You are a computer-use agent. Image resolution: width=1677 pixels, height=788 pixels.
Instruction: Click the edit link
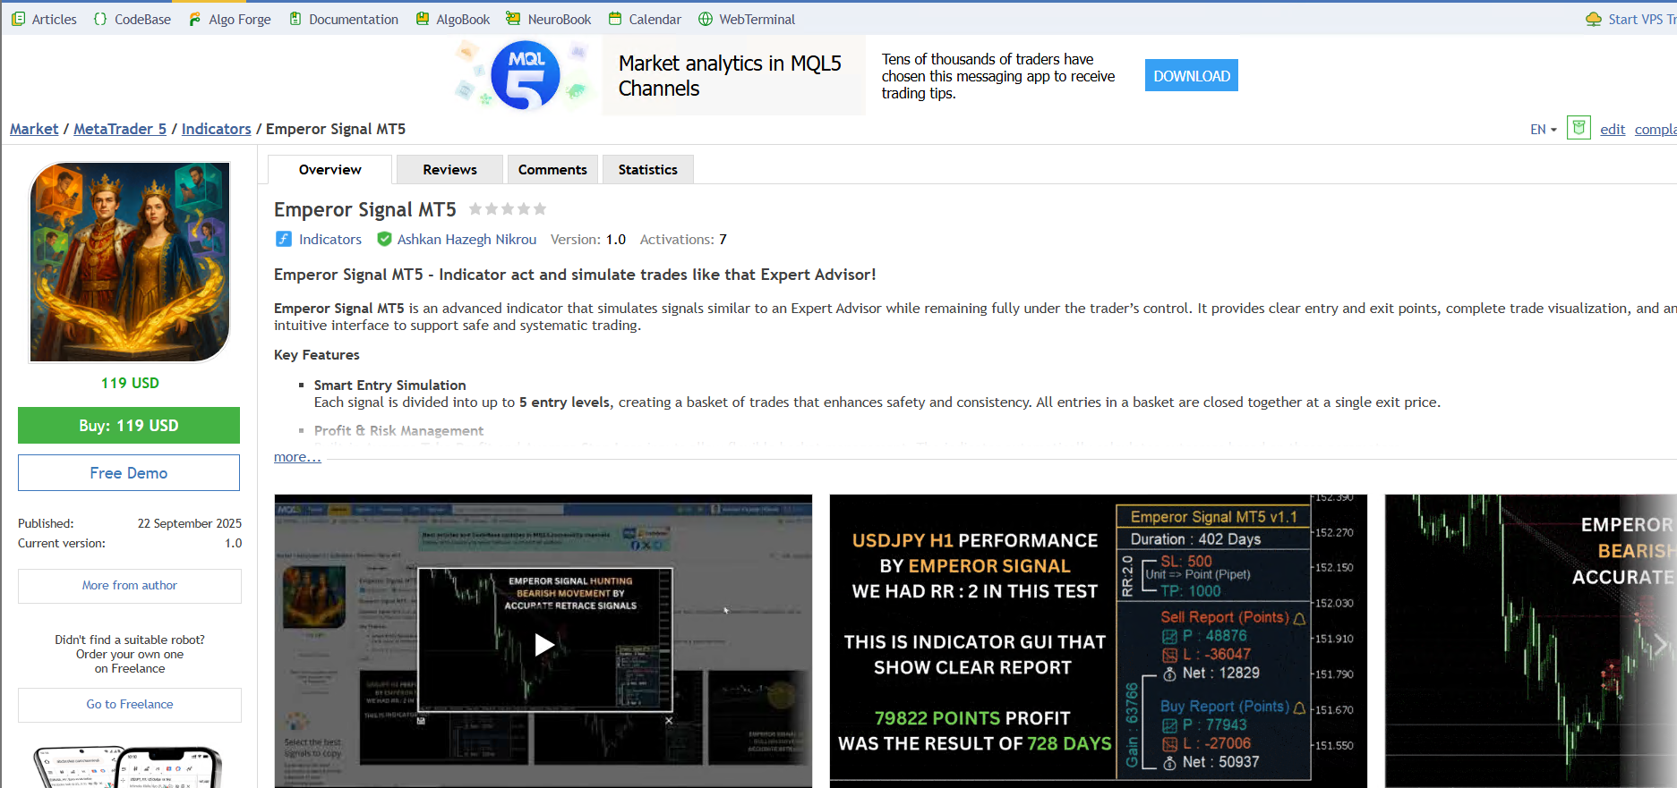click(1613, 130)
